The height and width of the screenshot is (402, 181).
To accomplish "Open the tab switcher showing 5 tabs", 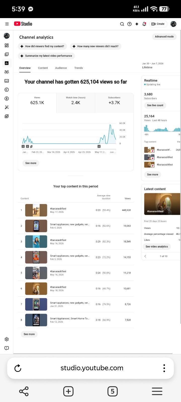I will tap(113, 391).
